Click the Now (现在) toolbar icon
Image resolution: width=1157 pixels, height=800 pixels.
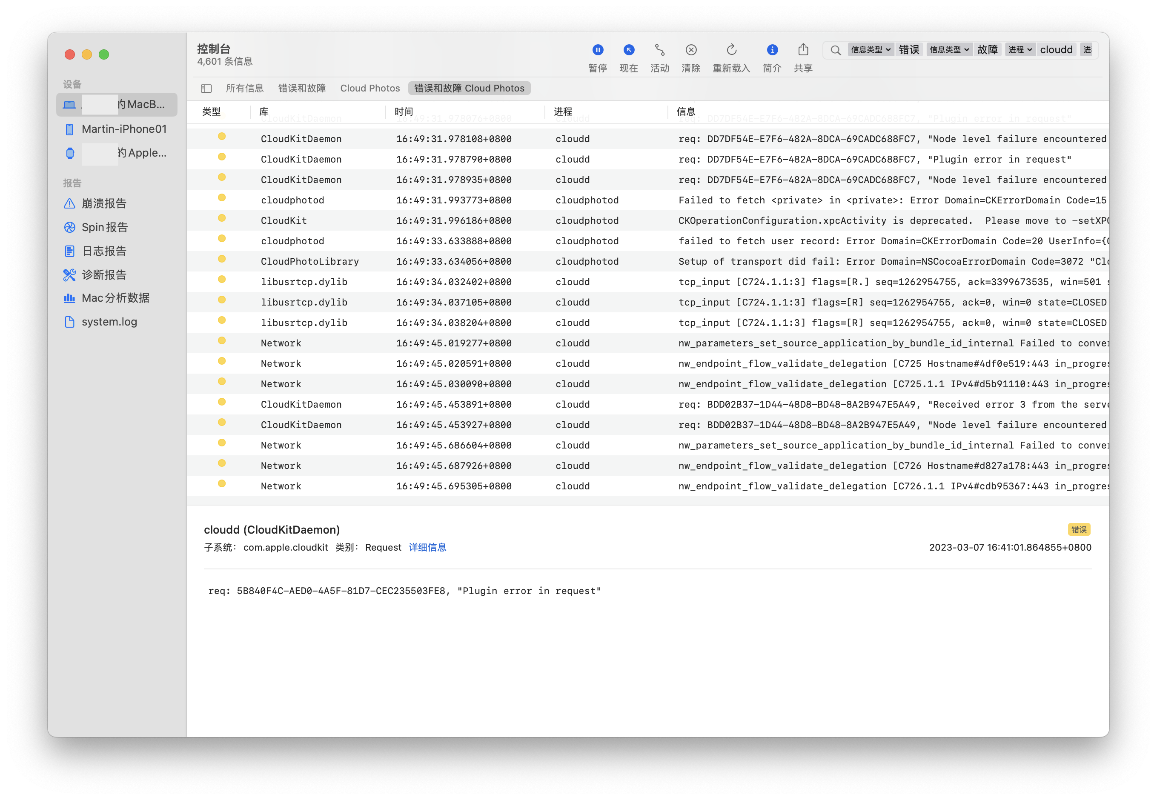[x=629, y=50]
